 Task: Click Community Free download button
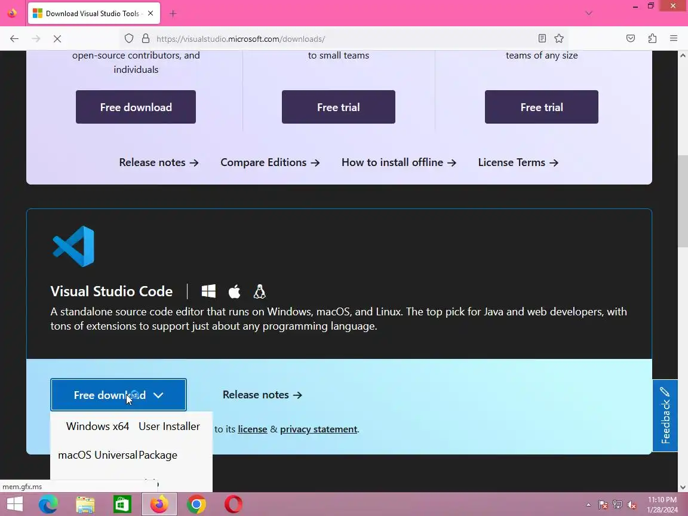(136, 107)
